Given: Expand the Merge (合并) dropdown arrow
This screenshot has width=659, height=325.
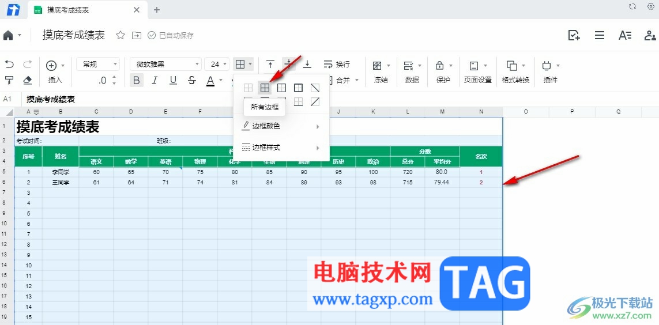Looking at the screenshot, I should tap(357, 80).
